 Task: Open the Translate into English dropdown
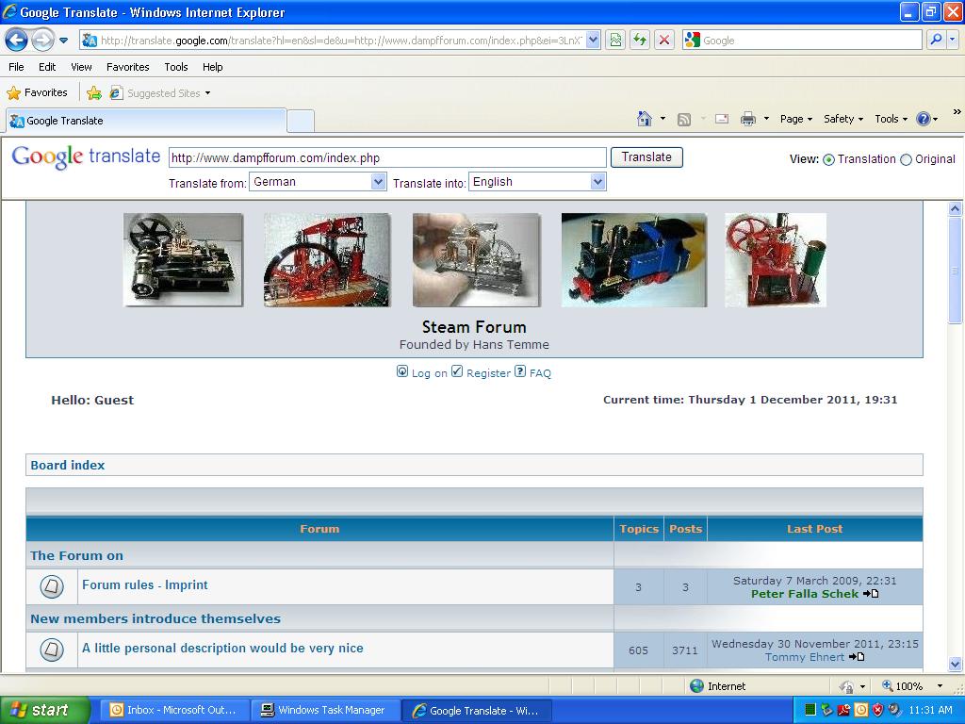[537, 182]
